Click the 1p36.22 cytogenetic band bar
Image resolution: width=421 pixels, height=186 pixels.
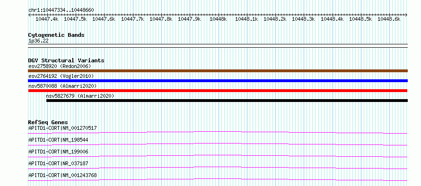[x=218, y=46]
